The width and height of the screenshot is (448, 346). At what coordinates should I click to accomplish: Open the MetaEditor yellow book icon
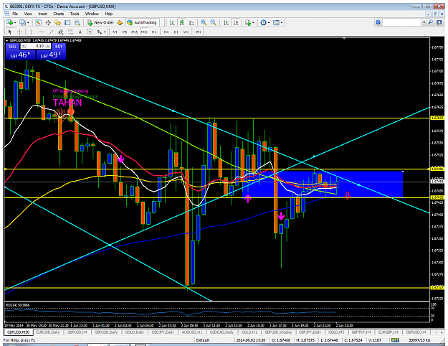point(120,22)
